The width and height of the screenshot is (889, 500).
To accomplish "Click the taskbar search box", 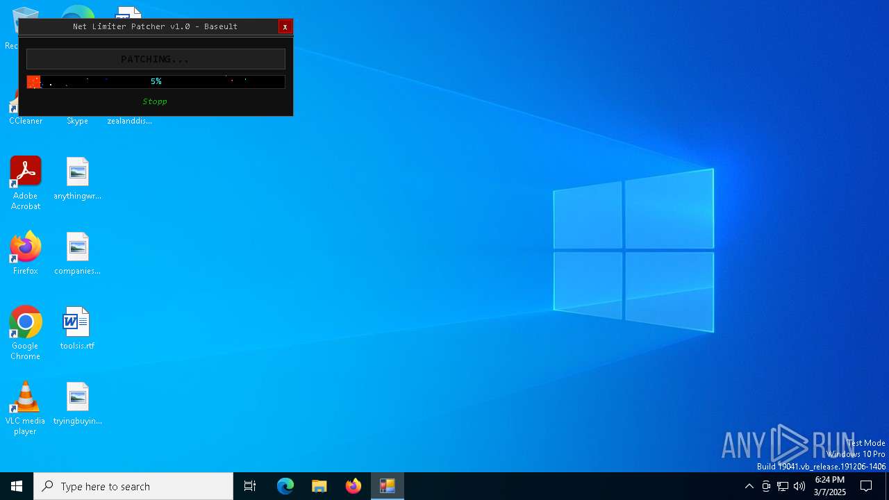I will tap(133, 486).
